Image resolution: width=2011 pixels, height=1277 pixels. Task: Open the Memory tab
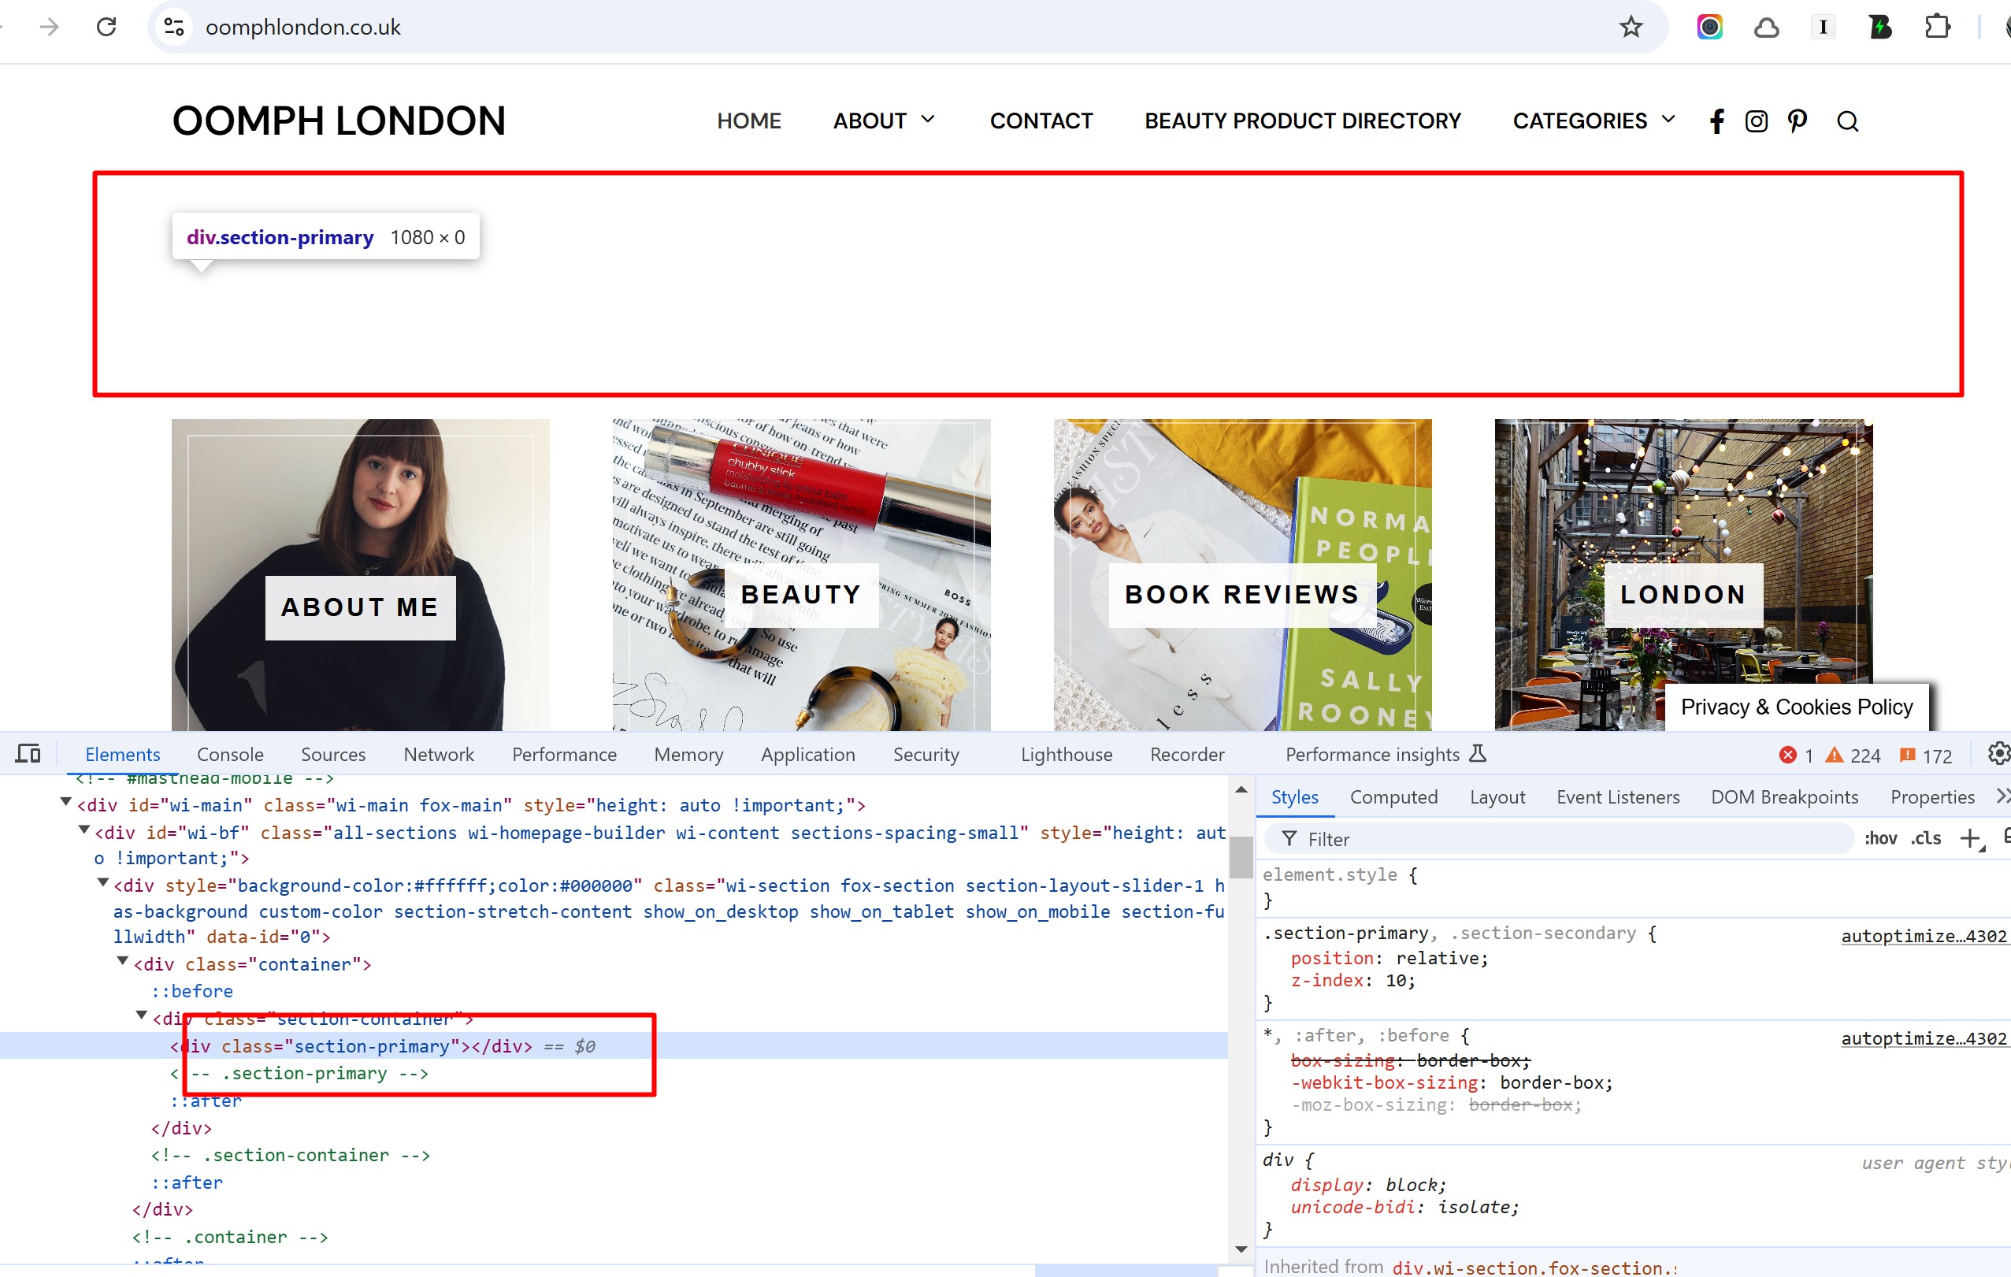[x=689, y=754]
